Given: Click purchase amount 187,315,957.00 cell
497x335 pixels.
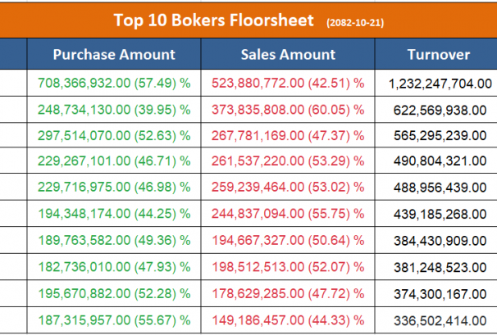Looking at the screenshot, I should pos(114,319).
